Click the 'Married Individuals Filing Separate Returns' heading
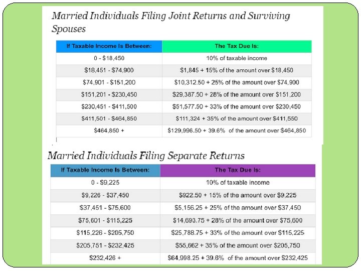The image size is (361, 271). coord(146,155)
